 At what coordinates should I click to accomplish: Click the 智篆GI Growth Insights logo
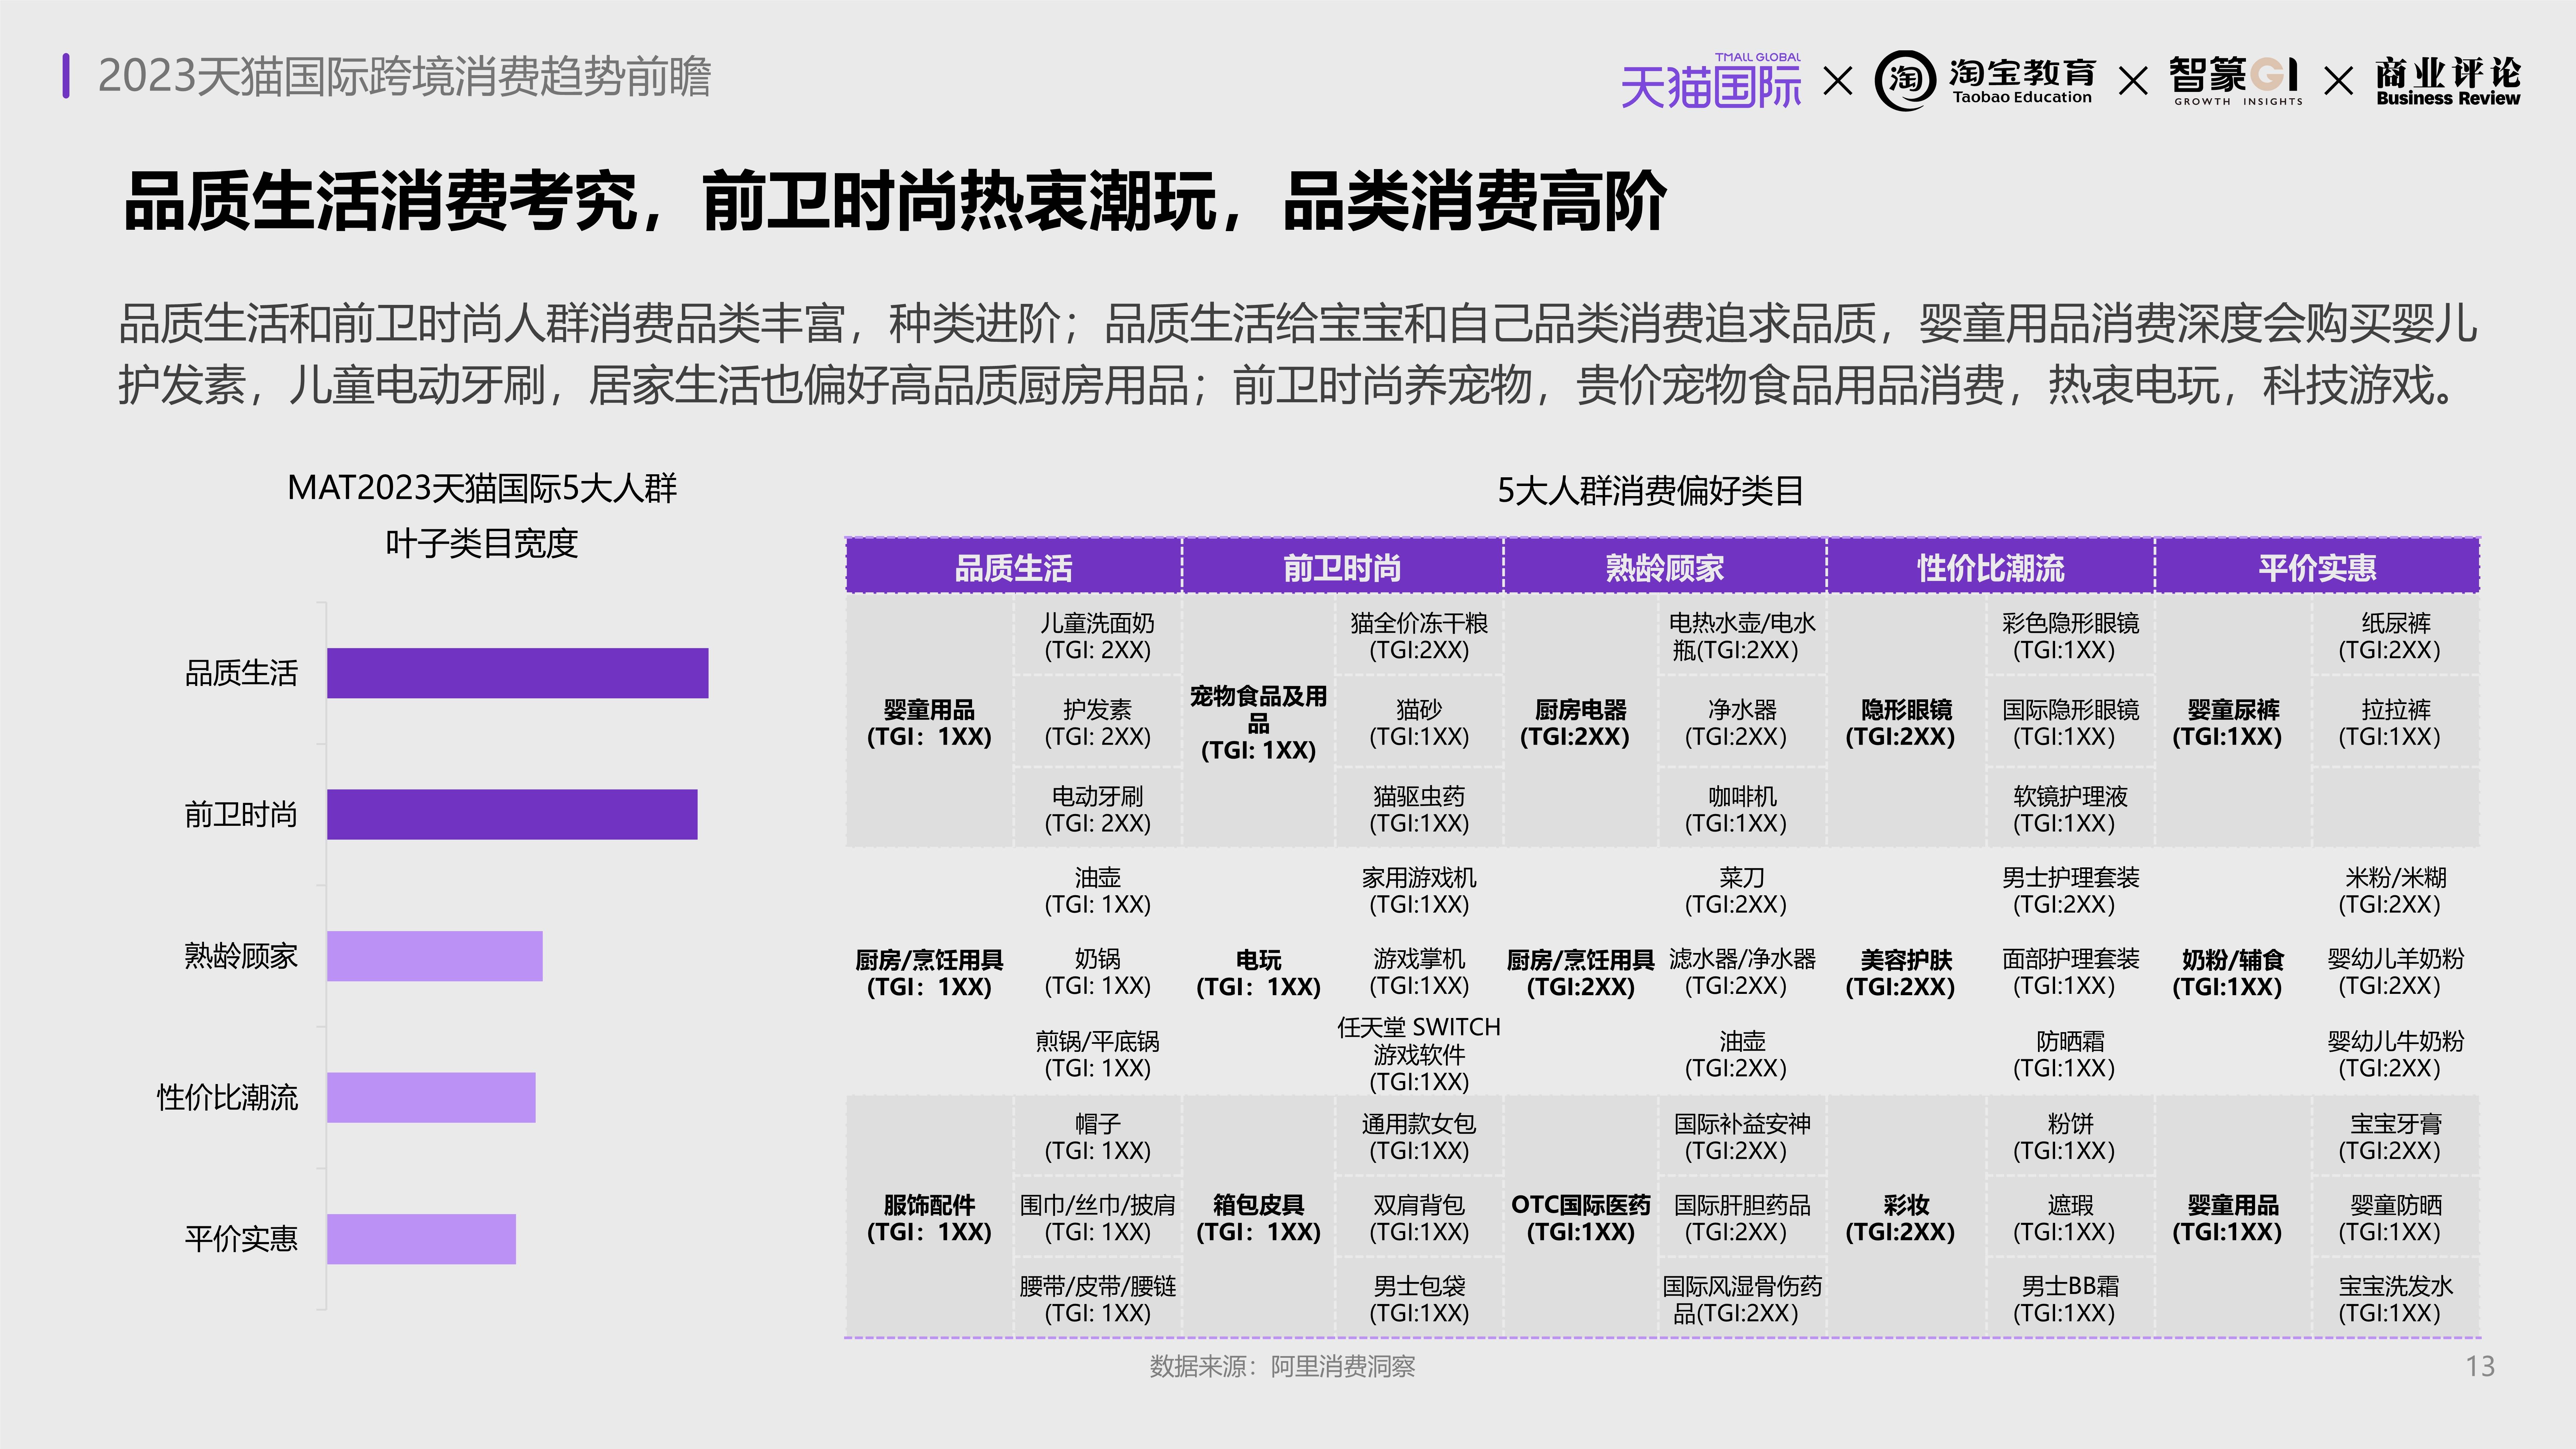point(2236,81)
